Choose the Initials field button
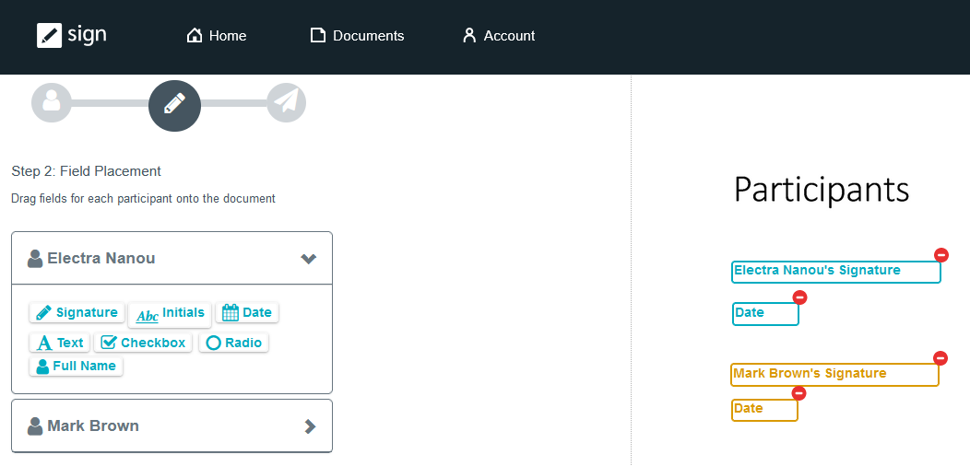The image size is (970, 466). coord(171,314)
